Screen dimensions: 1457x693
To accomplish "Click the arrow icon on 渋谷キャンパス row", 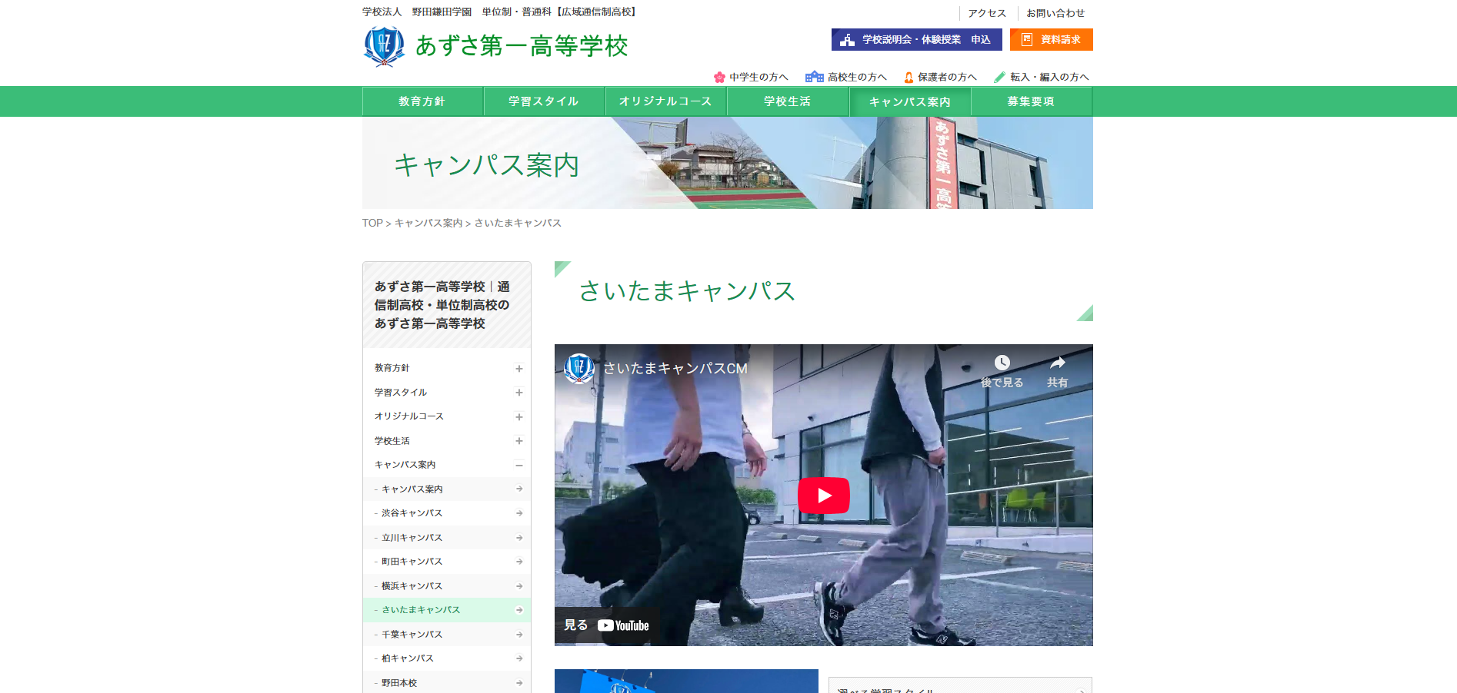I will pos(519,513).
